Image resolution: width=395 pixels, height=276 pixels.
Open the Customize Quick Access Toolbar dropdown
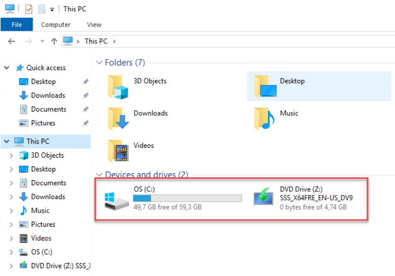coord(52,9)
